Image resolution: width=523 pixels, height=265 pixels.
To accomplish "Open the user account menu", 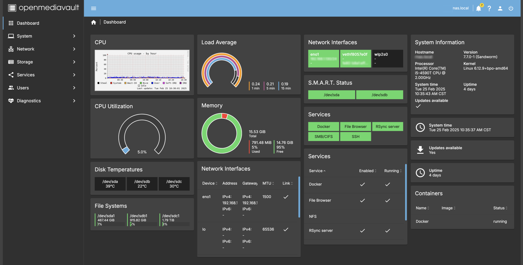I will (x=500, y=8).
